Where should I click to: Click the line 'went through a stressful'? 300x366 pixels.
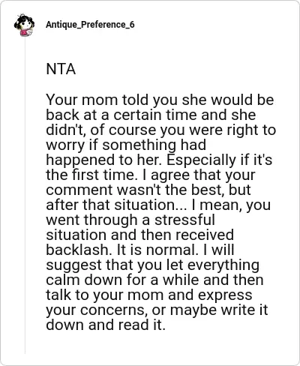[x=130, y=220]
